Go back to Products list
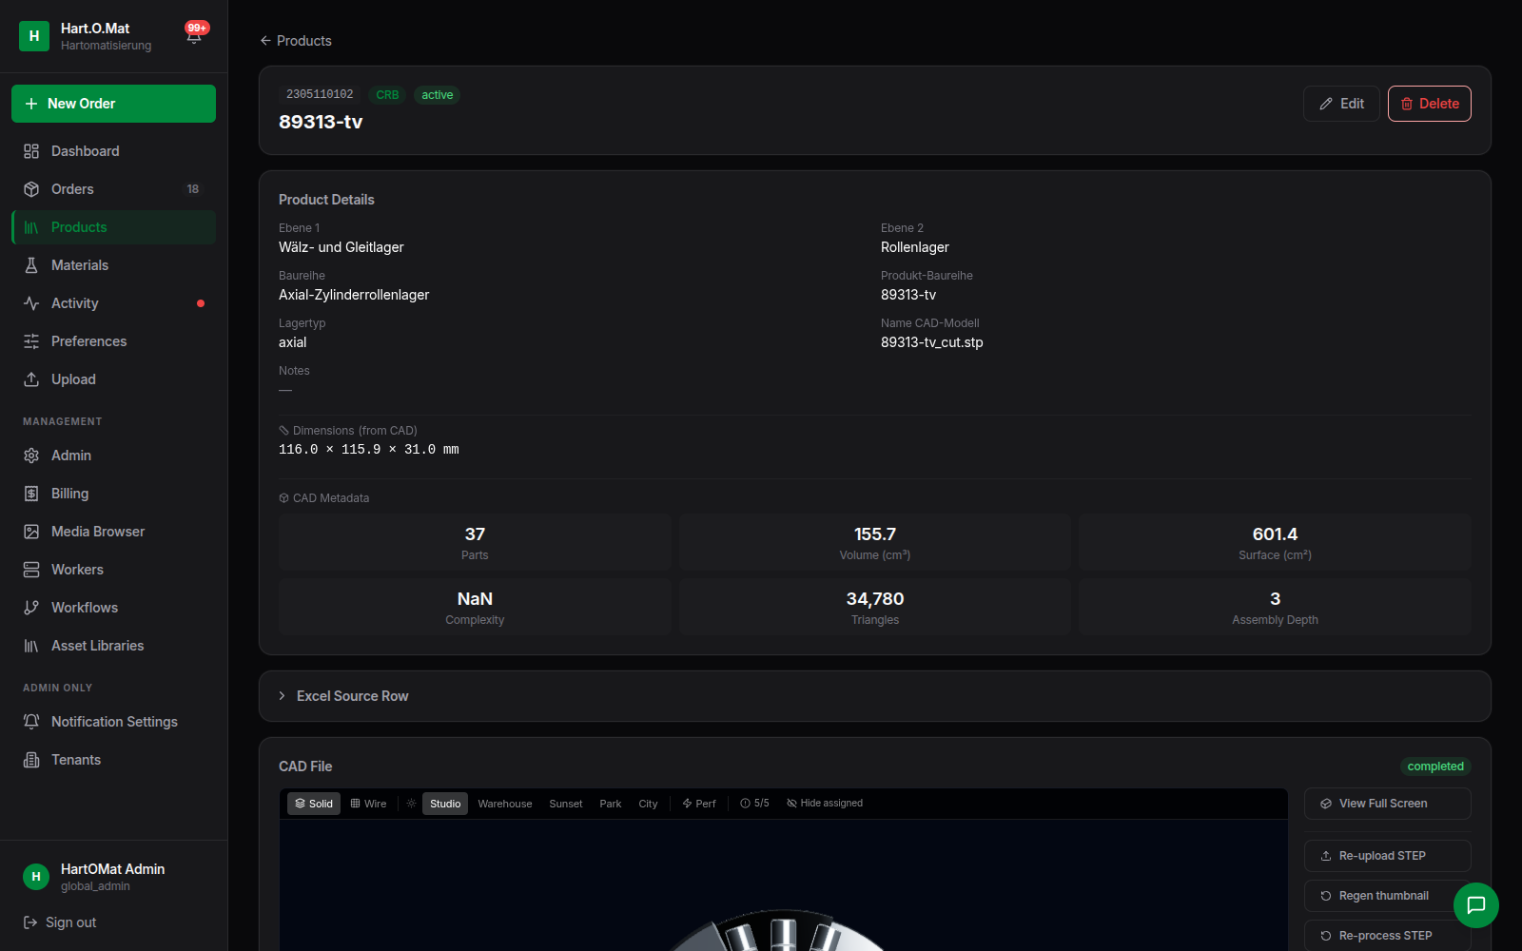The image size is (1522, 951). (296, 41)
